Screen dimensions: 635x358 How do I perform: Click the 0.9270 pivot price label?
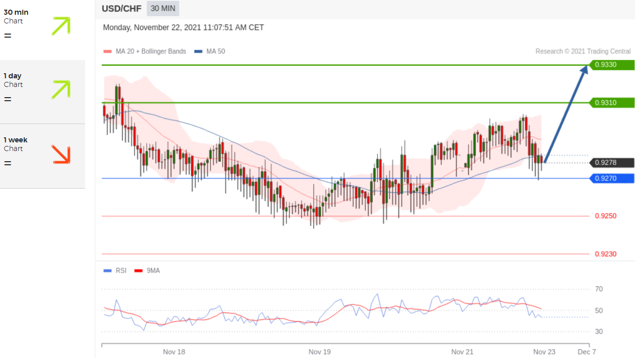point(612,178)
